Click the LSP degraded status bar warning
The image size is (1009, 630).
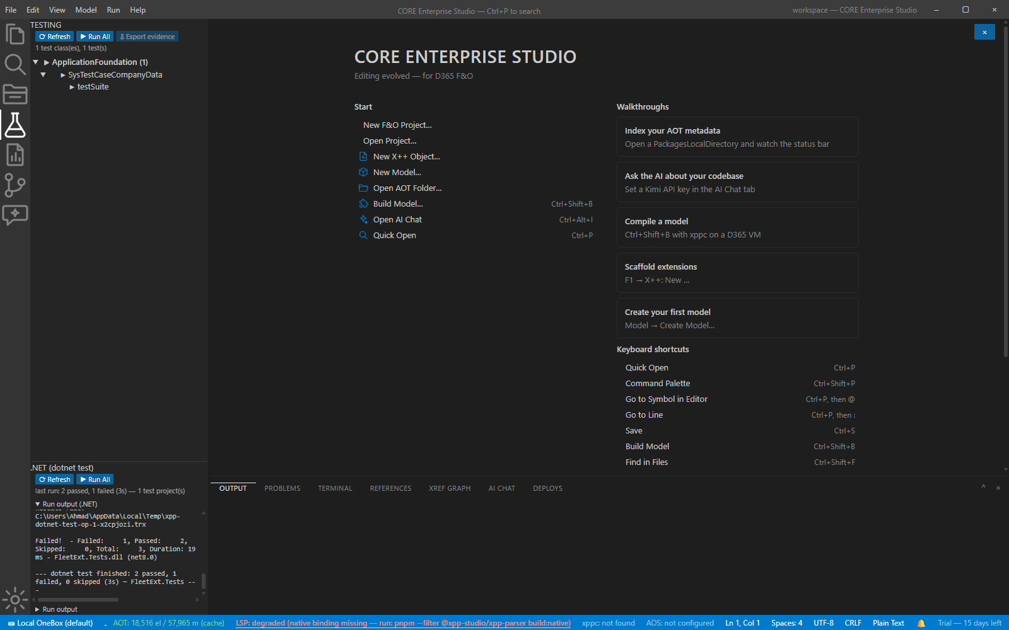(403, 623)
